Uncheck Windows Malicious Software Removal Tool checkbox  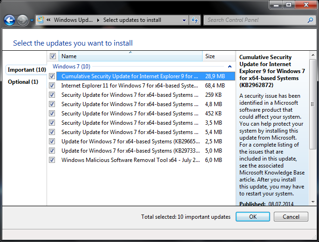click(x=52, y=160)
